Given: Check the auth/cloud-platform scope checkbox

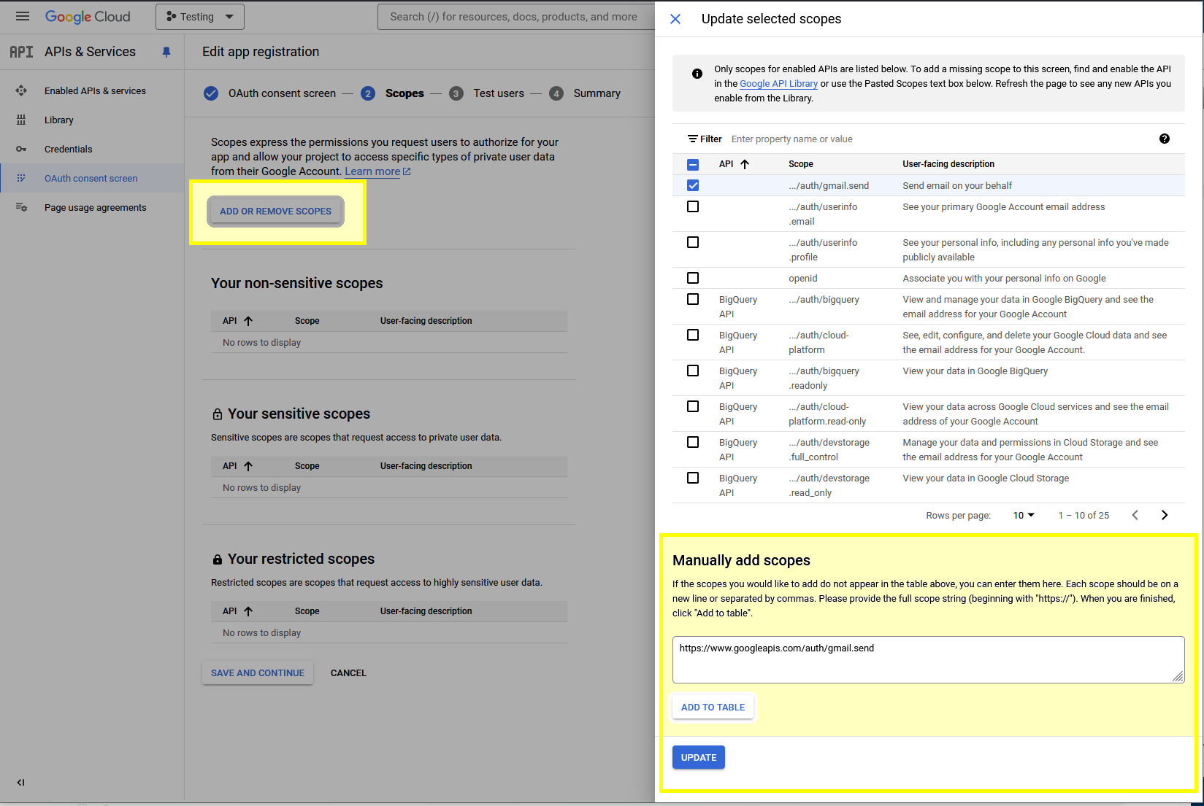Looking at the screenshot, I should tap(693, 335).
